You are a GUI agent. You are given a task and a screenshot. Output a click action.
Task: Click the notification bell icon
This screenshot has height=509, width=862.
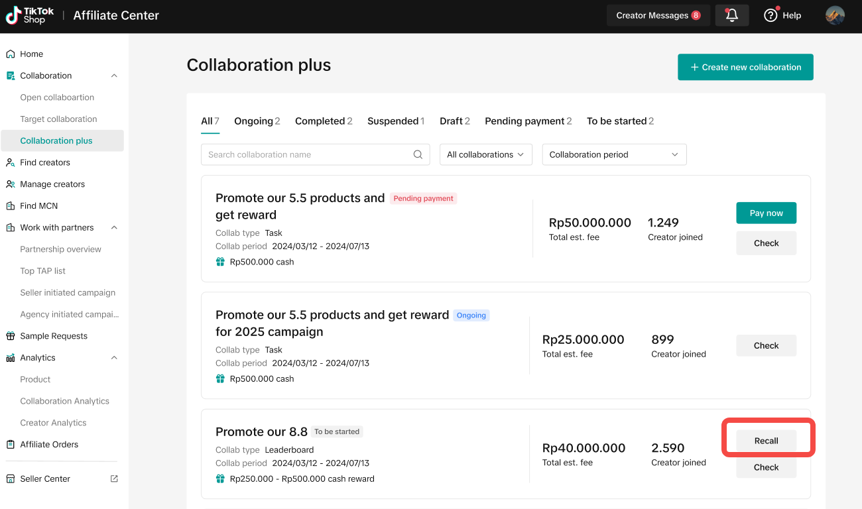point(732,15)
